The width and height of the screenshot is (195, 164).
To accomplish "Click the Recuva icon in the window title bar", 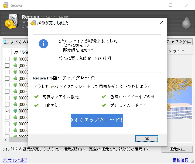I will pos(5,5).
